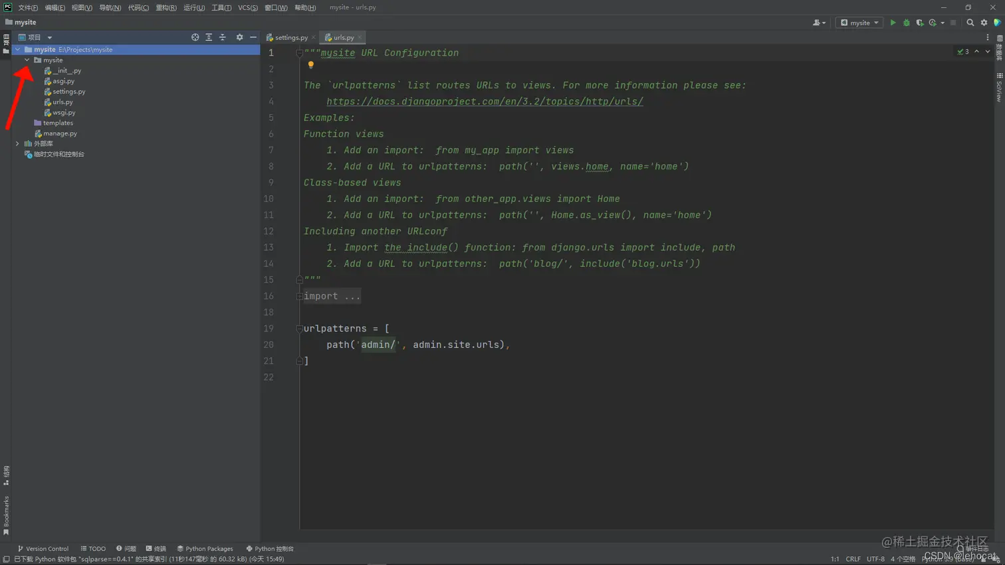
Task: Collapse the inner mysite package folder
Action: pos(27,60)
